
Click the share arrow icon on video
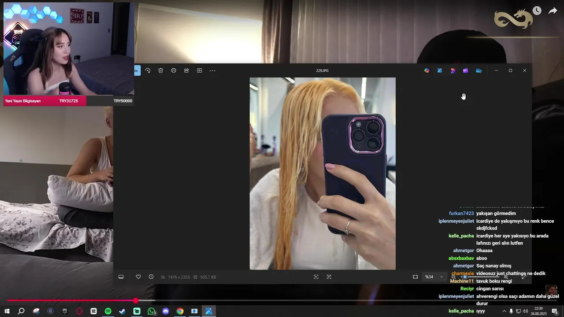pyautogui.click(x=553, y=11)
